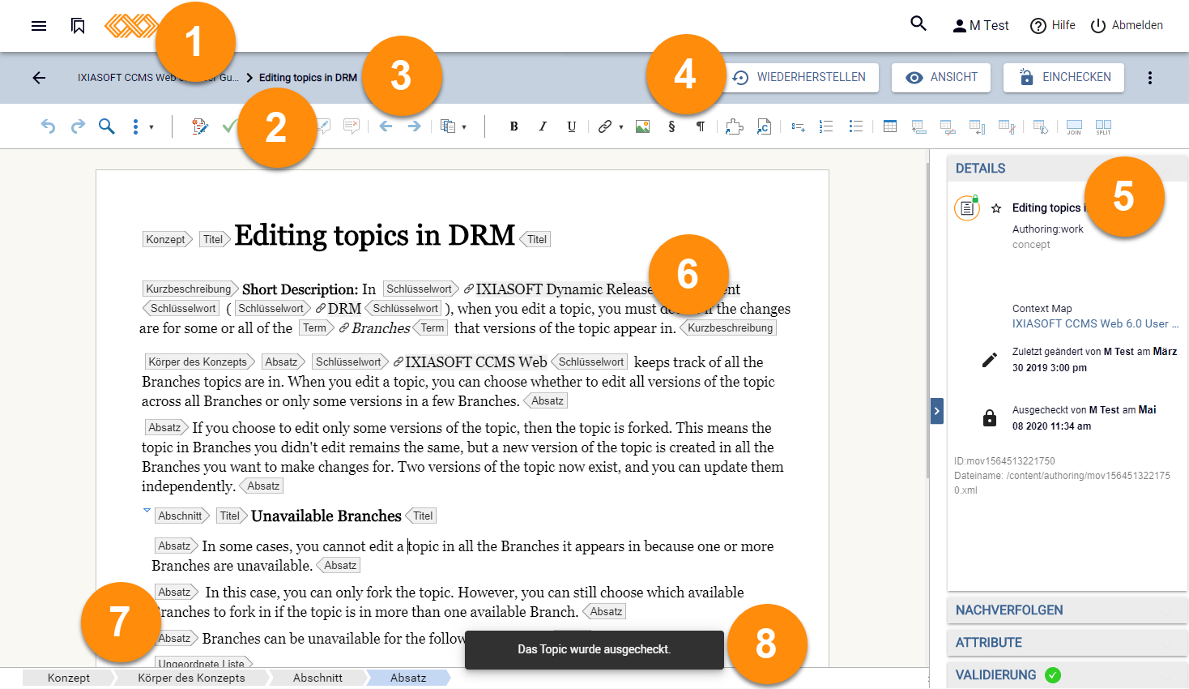This screenshot has width=1189, height=689.
Task: Click the topic document icon in Details
Action: coord(967,208)
